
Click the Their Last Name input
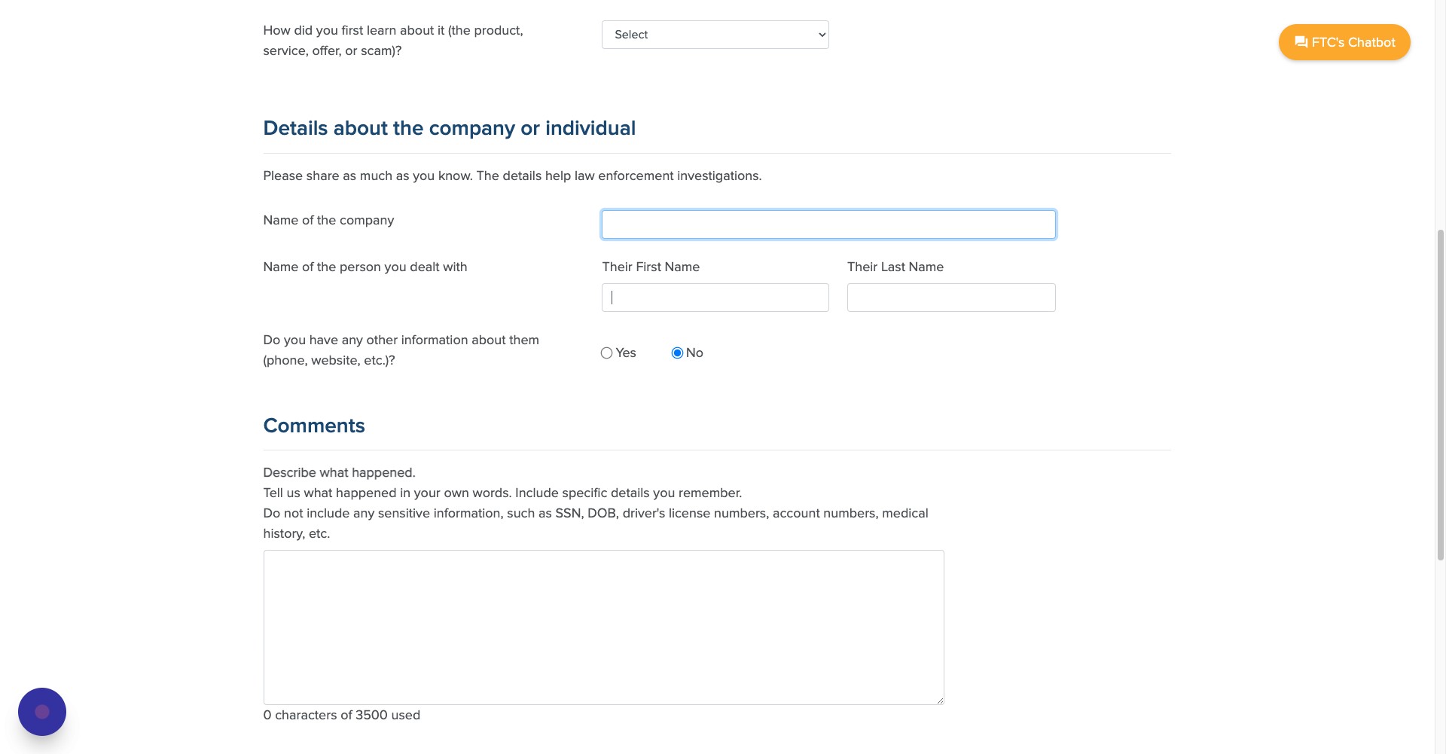[x=950, y=298]
